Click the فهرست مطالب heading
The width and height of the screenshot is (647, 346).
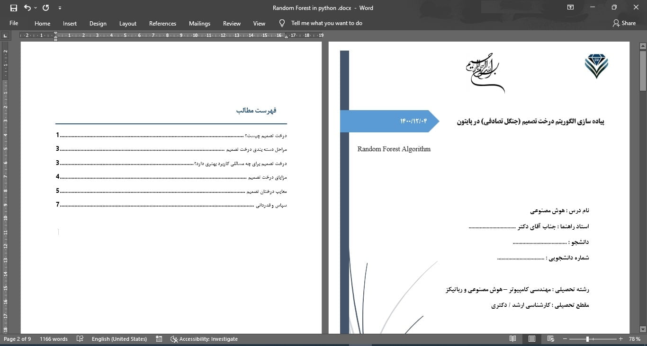256,110
